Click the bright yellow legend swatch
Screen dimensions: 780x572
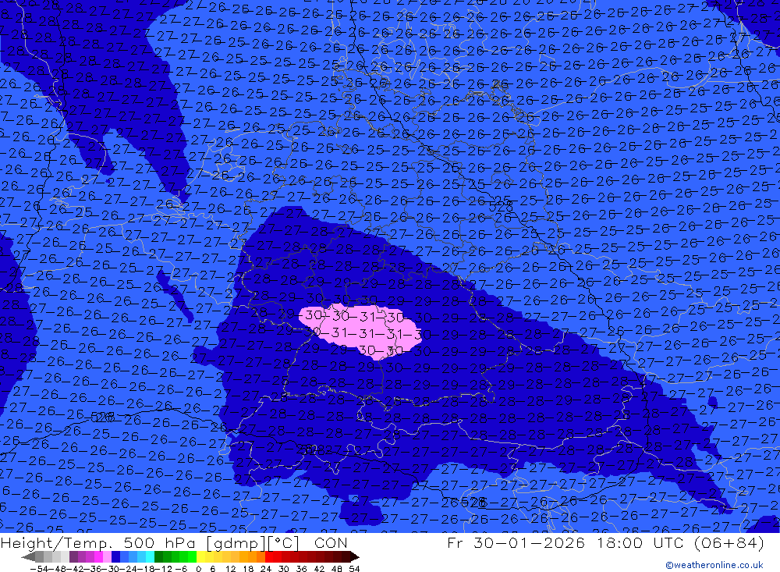[x=200, y=556]
